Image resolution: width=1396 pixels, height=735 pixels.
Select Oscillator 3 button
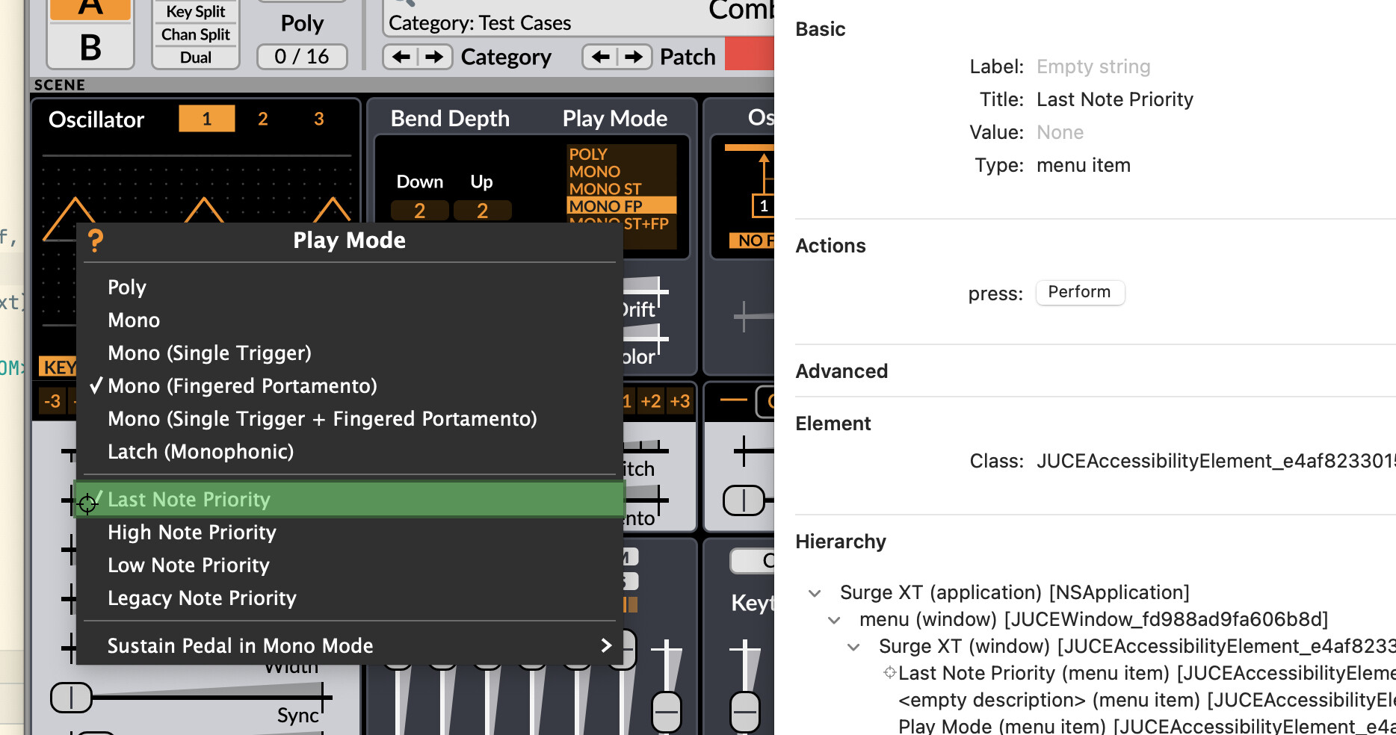pos(319,119)
